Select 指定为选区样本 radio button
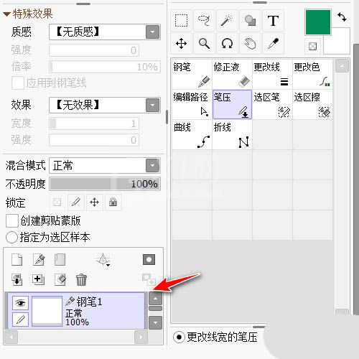 (11, 238)
